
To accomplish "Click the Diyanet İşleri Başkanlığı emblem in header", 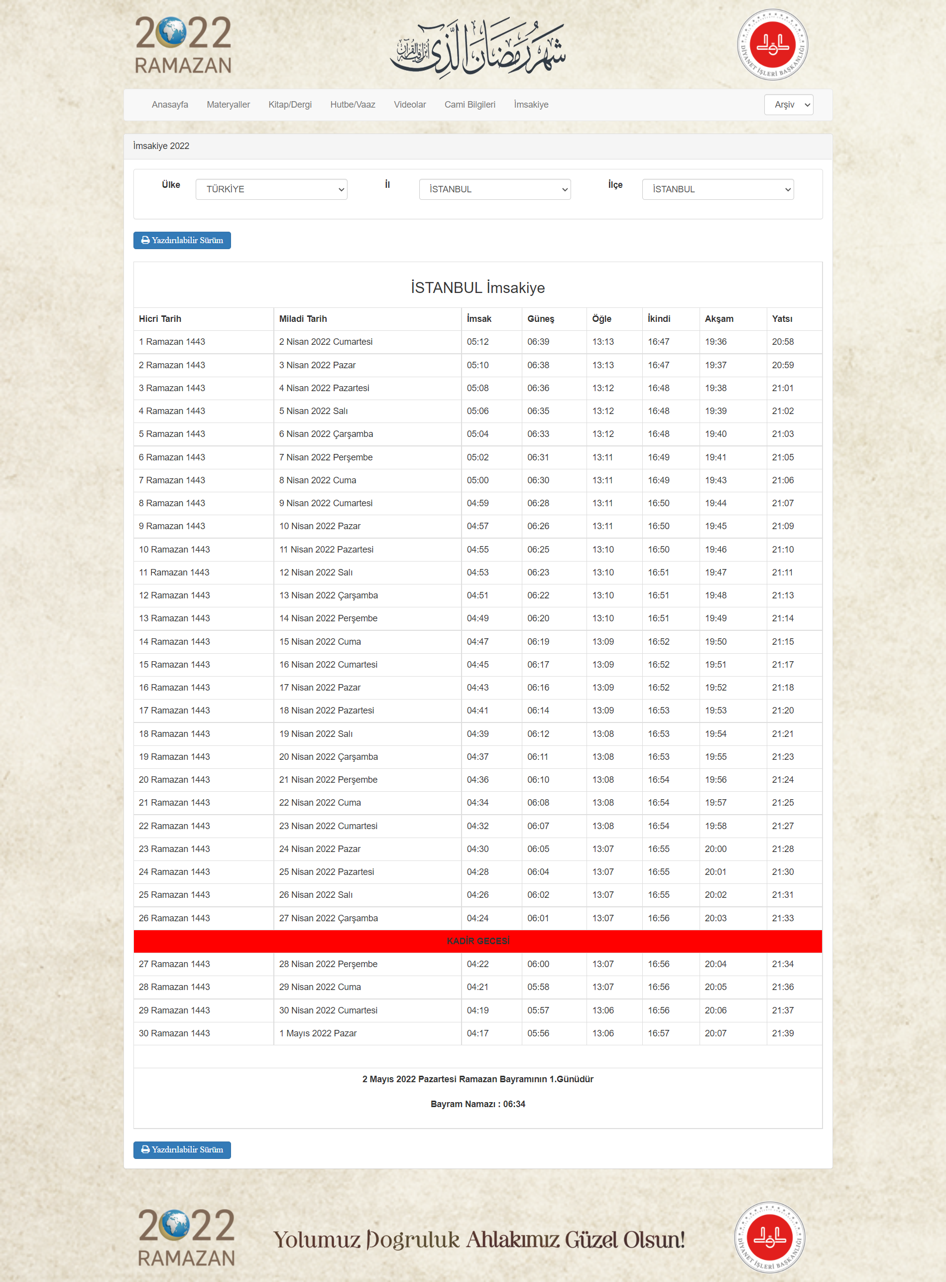I will [772, 45].
